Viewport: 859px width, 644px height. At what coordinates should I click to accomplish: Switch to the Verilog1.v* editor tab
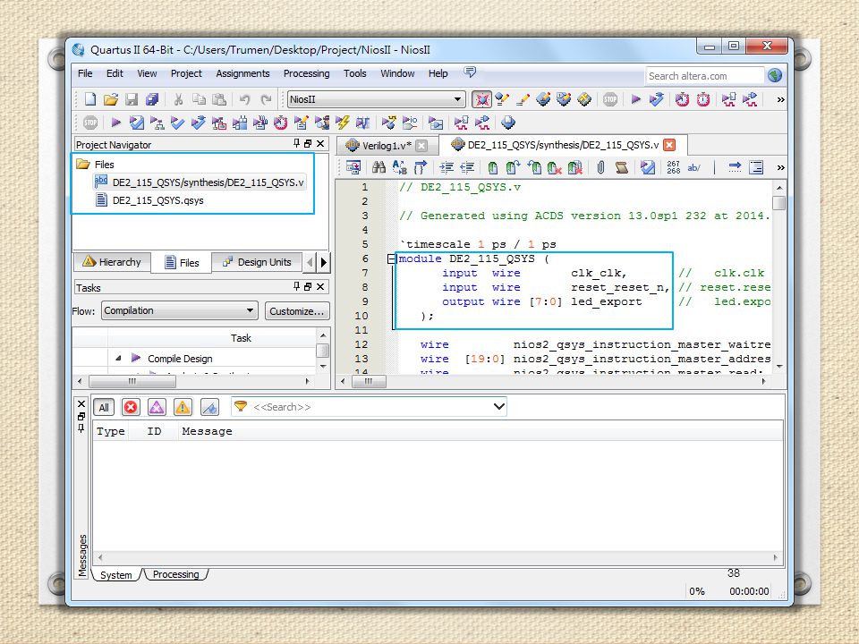pos(387,146)
